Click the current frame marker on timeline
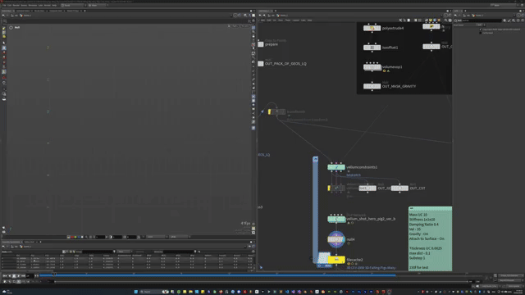 (54, 274)
